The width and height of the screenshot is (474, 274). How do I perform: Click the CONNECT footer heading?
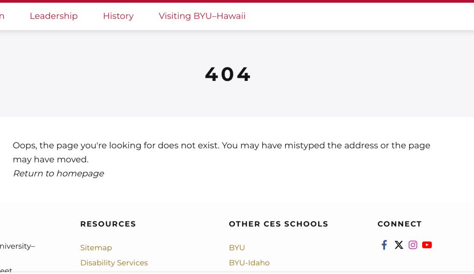tap(399, 224)
